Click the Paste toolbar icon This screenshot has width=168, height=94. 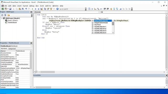point(20,9)
